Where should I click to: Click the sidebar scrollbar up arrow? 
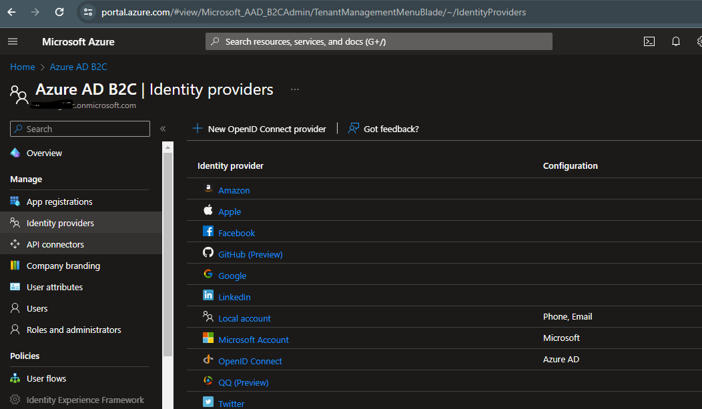pos(168,147)
